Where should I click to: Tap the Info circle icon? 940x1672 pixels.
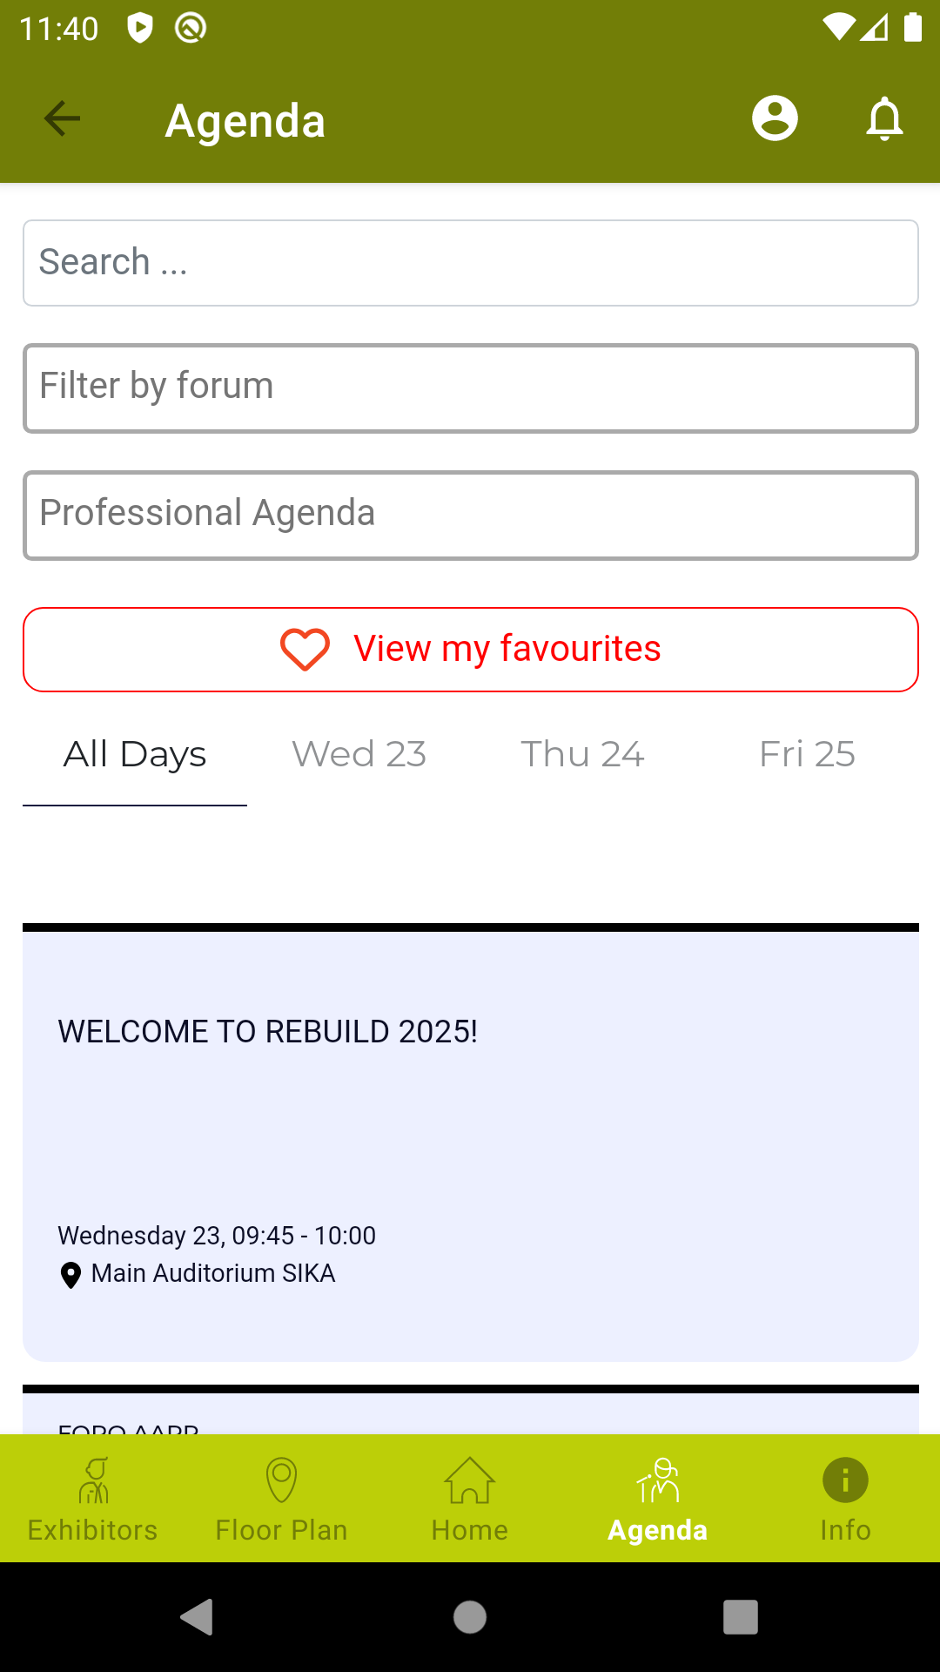[845, 1480]
